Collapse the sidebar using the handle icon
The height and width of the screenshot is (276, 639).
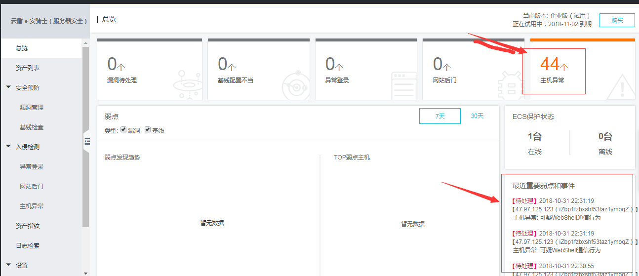coord(87,142)
